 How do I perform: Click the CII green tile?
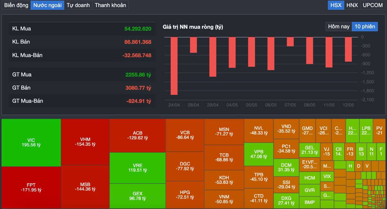click(x=339, y=152)
